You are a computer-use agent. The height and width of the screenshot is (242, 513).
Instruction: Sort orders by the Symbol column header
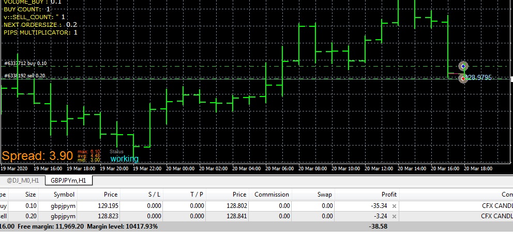(x=64, y=195)
